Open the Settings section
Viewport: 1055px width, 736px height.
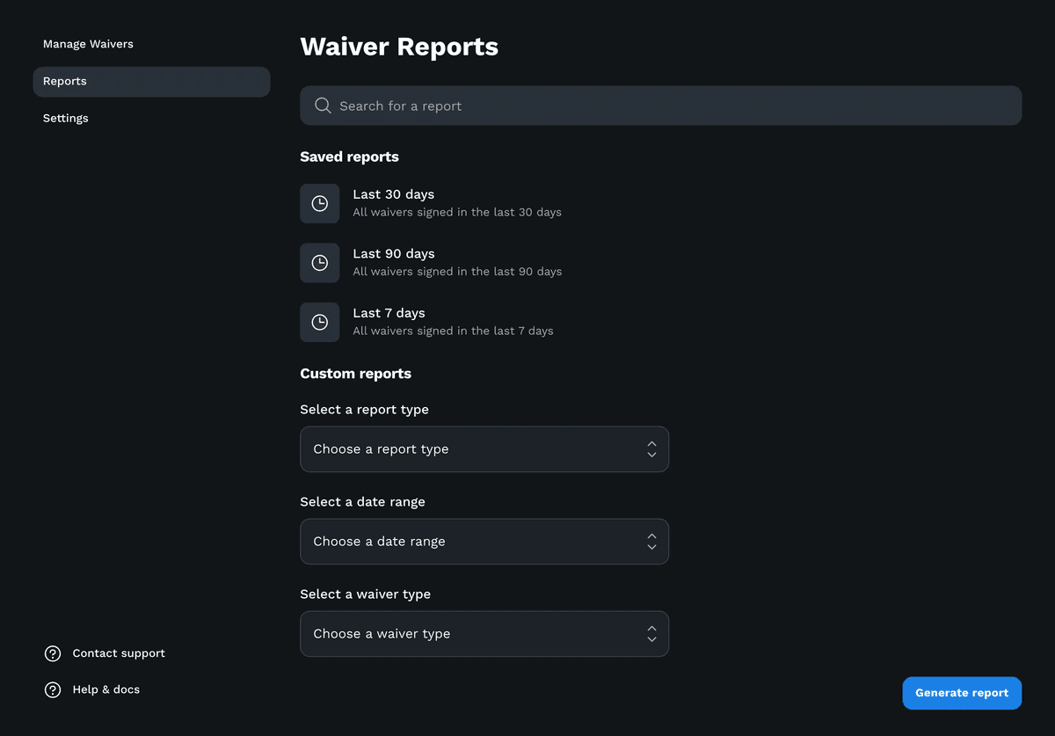(66, 117)
